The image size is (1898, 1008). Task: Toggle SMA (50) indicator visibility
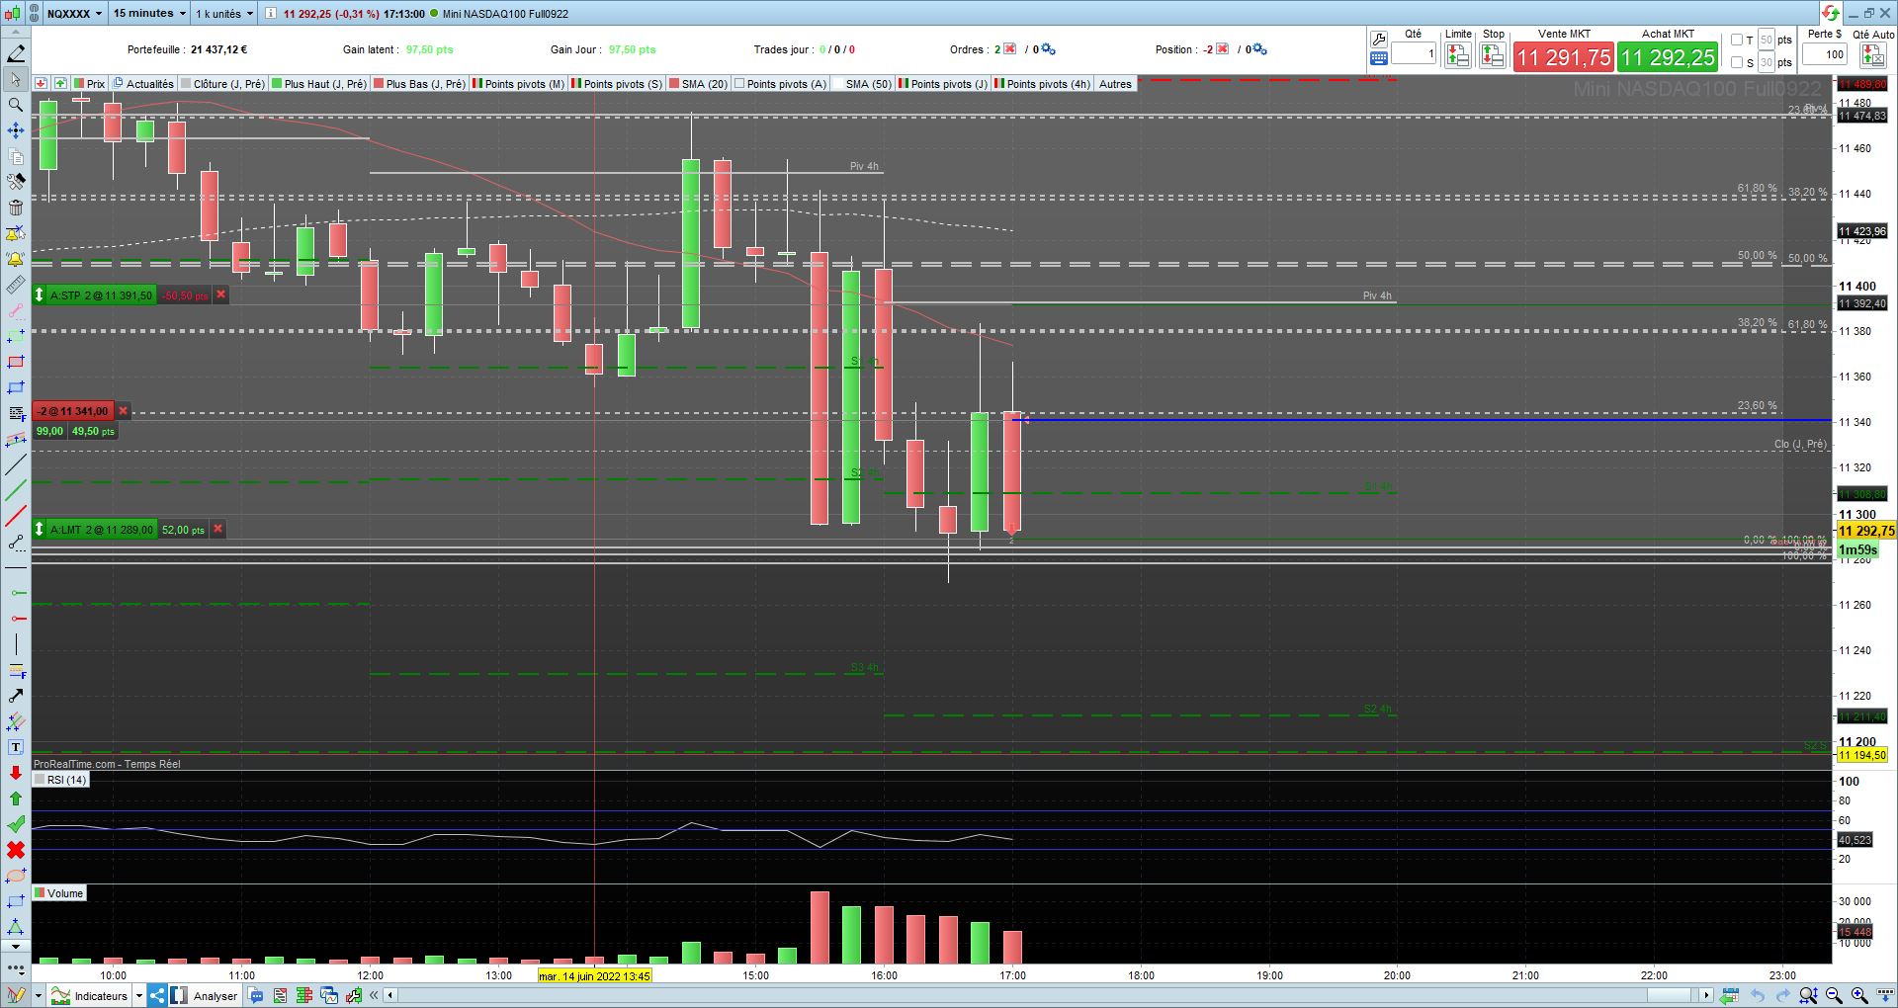click(x=838, y=84)
